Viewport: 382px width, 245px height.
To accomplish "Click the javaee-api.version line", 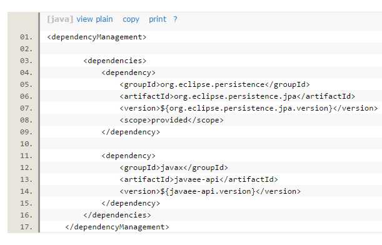I will tap(210, 191).
